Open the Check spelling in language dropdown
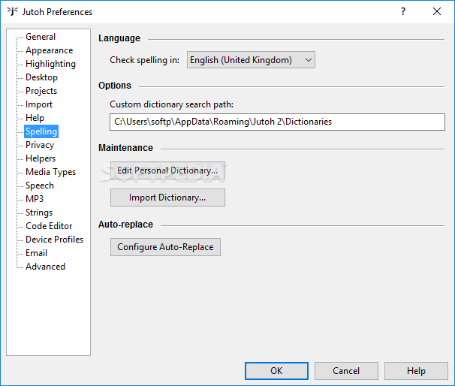Image resolution: width=455 pixels, height=386 pixels. [251, 60]
